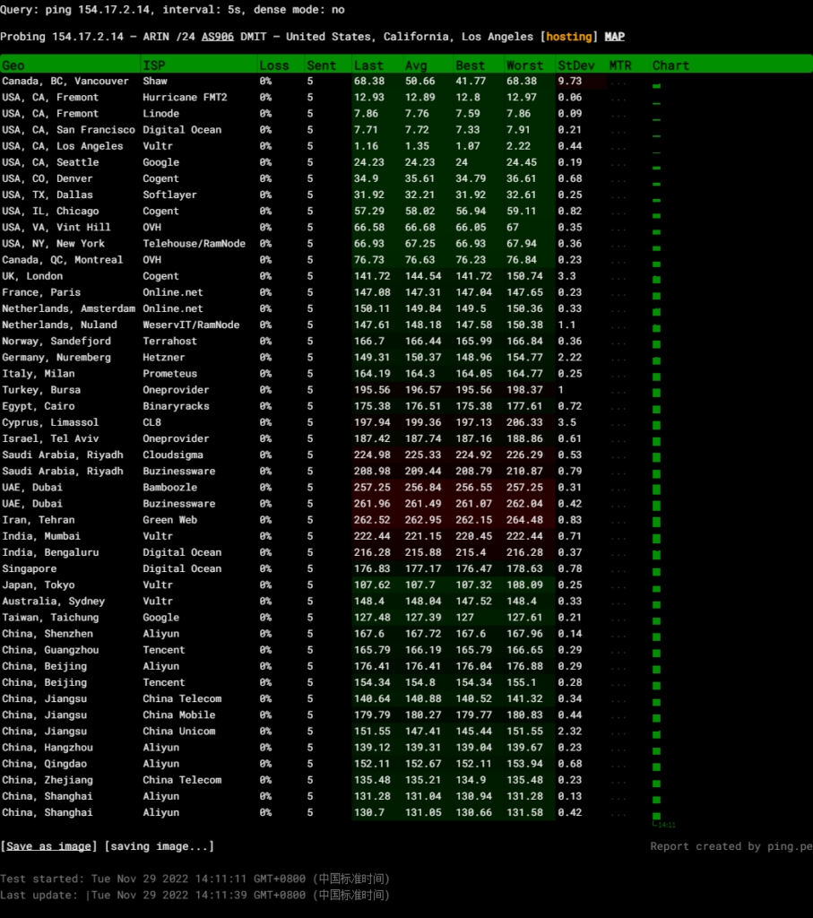Click the ISP column header
The image size is (813, 918).
click(x=153, y=65)
